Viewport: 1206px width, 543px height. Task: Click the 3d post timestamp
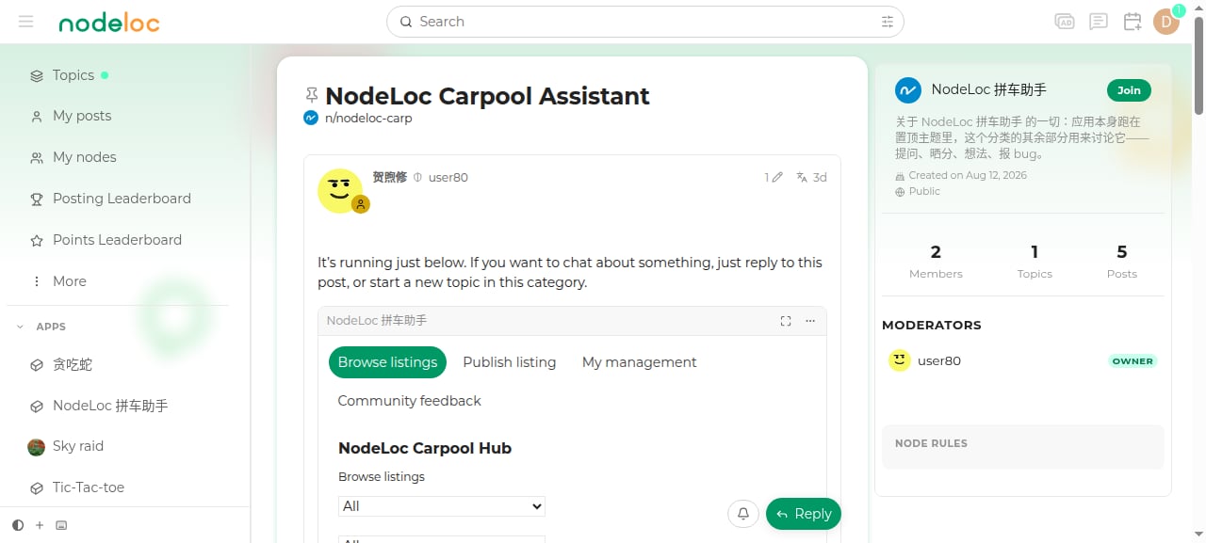point(820,177)
